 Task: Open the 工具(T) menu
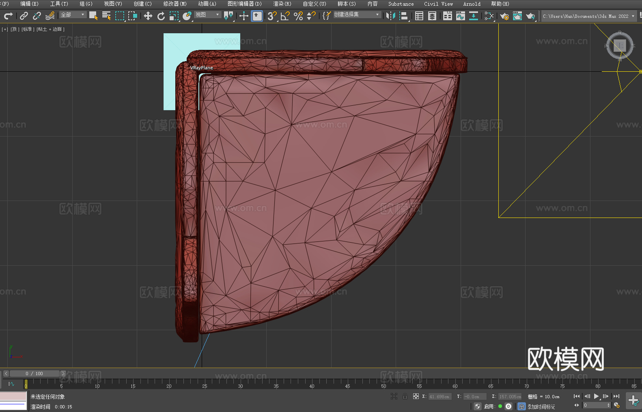click(x=59, y=4)
